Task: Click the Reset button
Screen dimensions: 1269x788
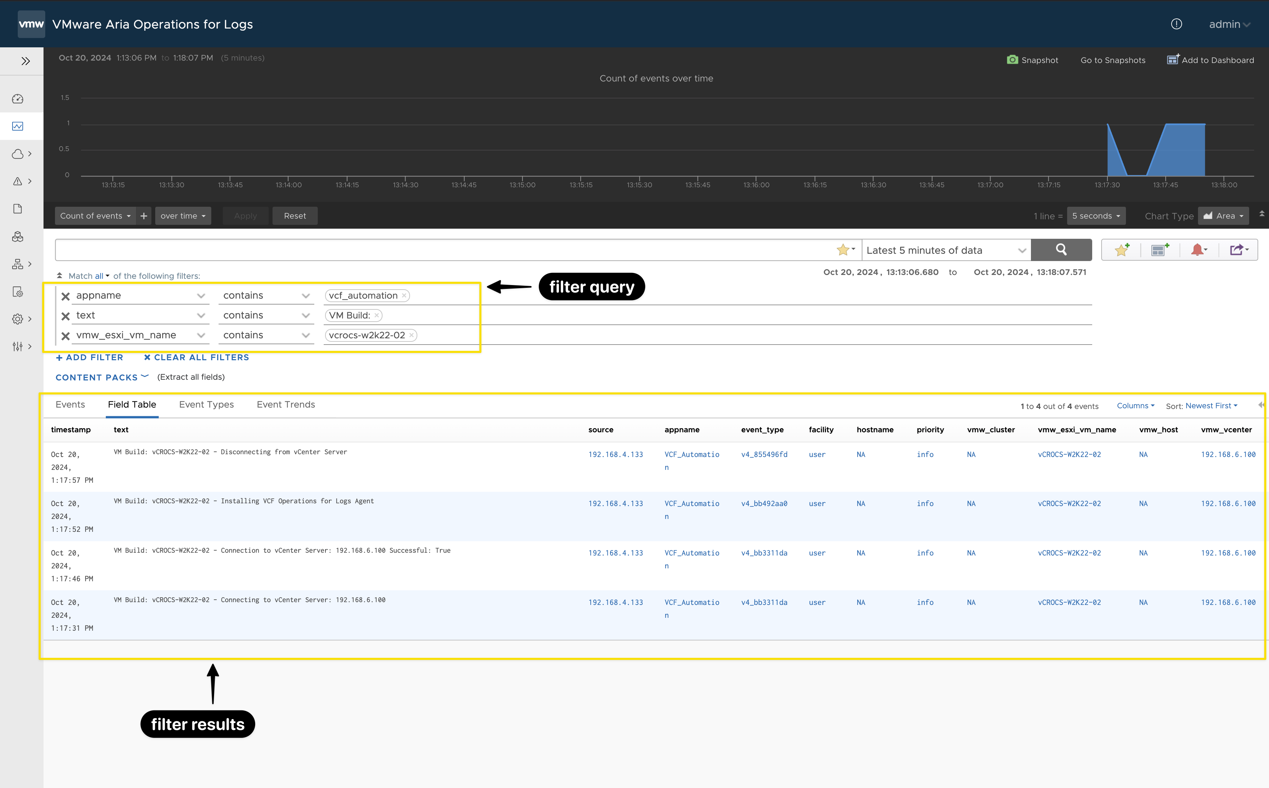Action: [x=294, y=216]
